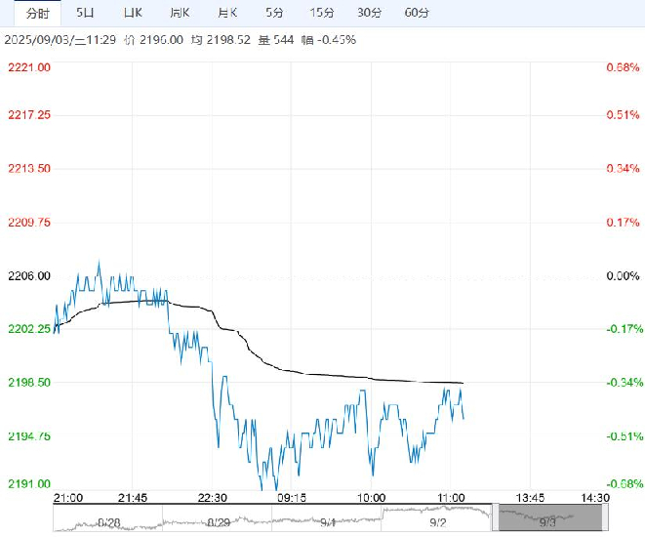Click the 2213.50 price axis label

coord(29,168)
